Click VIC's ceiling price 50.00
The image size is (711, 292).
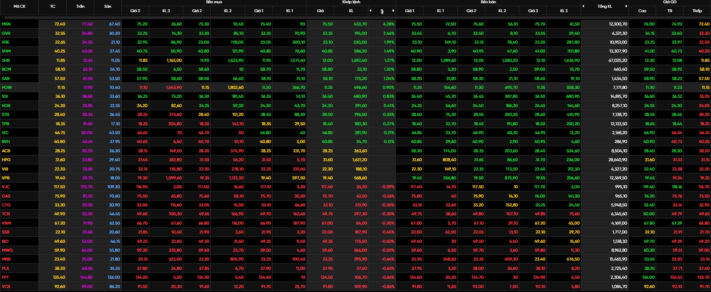[87, 132]
